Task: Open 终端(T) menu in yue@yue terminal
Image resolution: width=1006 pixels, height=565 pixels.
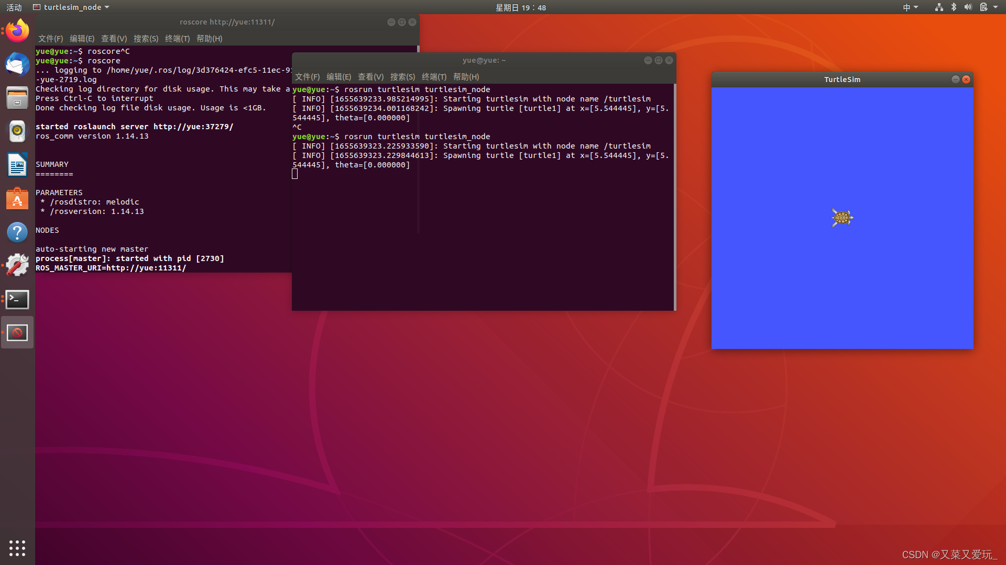Action: [x=434, y=77]
